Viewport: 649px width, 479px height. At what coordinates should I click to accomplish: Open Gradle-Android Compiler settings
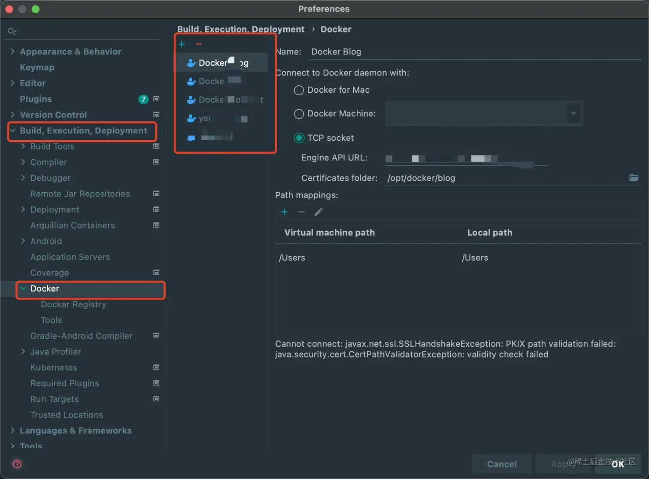click(x=81, y=336)
